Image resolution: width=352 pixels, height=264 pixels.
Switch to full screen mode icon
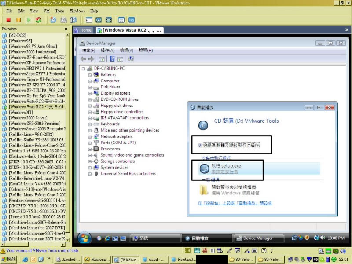(99, 20)
